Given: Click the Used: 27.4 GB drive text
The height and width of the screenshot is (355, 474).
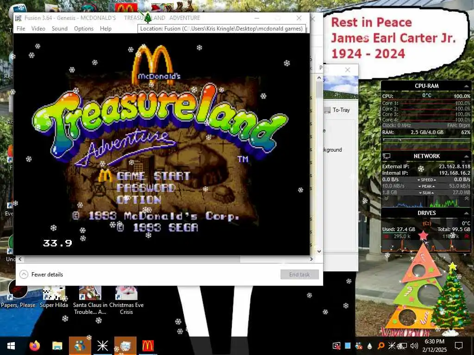Looking at the screenshot, I should coord(399,229).
